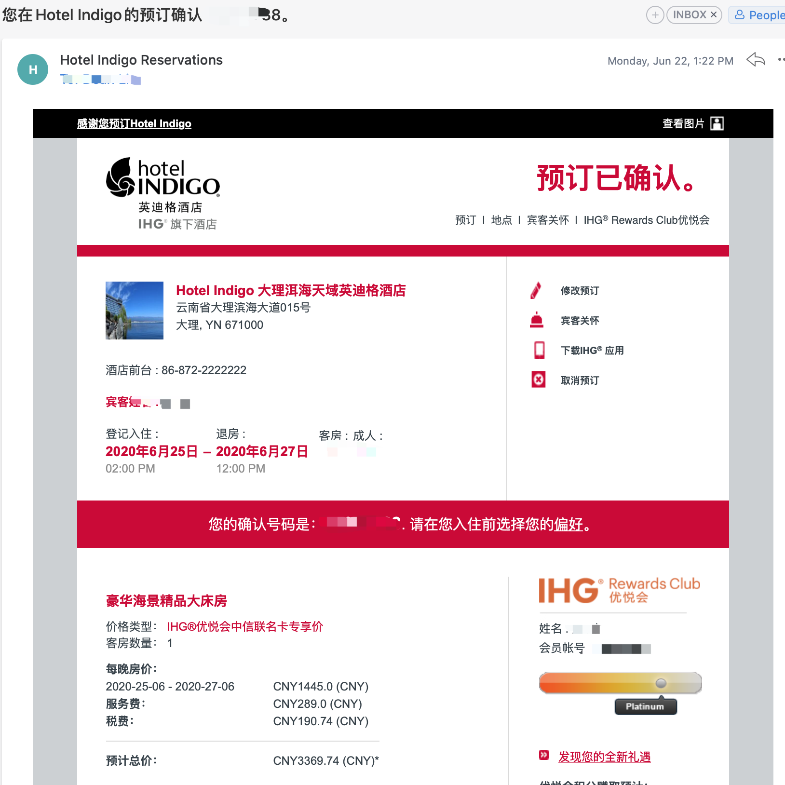The width and height of the screenshot is (785, 785).
Task: Click check-out time 12:00 PM
Action: 241,469
